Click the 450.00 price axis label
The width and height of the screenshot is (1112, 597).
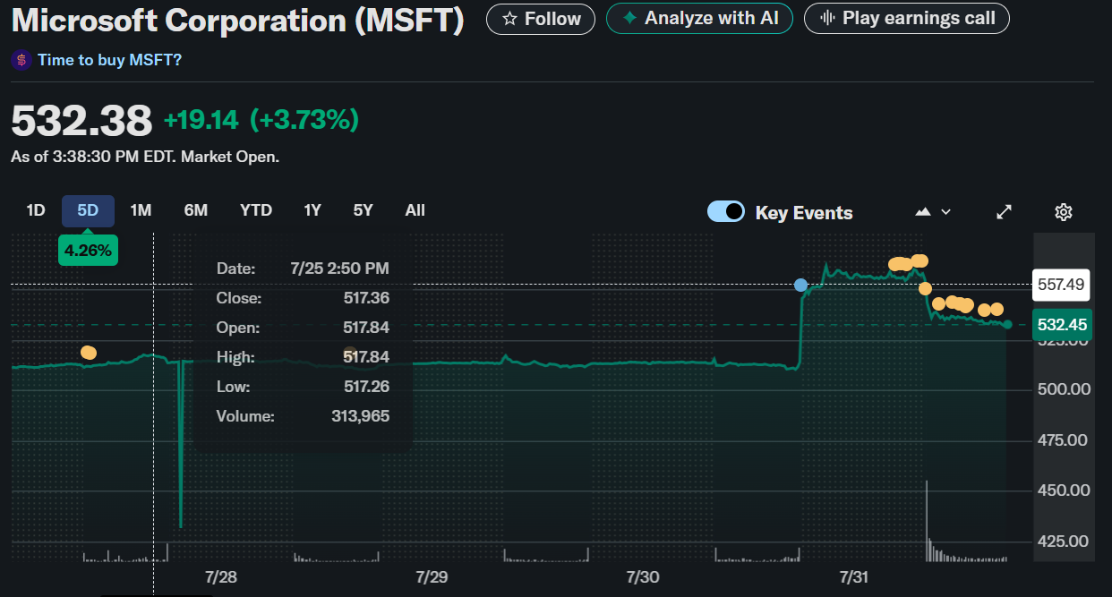point(1063,490)
